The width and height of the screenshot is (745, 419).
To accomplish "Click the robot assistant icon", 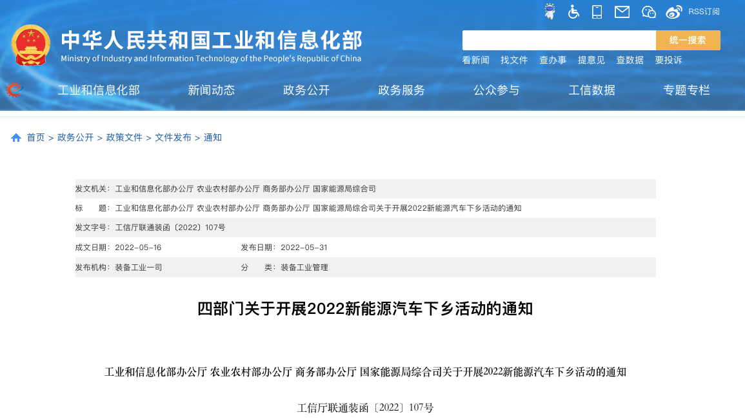I will [x=550, y=12].
